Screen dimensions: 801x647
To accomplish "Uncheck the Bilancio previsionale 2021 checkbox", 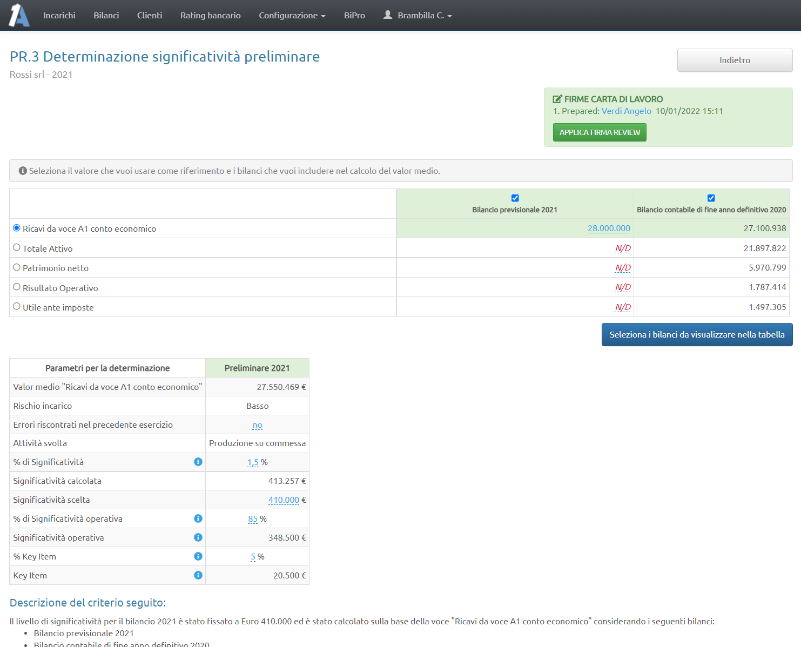I will tap(515, 198).
